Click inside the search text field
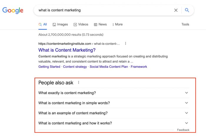 click(104, 10)
